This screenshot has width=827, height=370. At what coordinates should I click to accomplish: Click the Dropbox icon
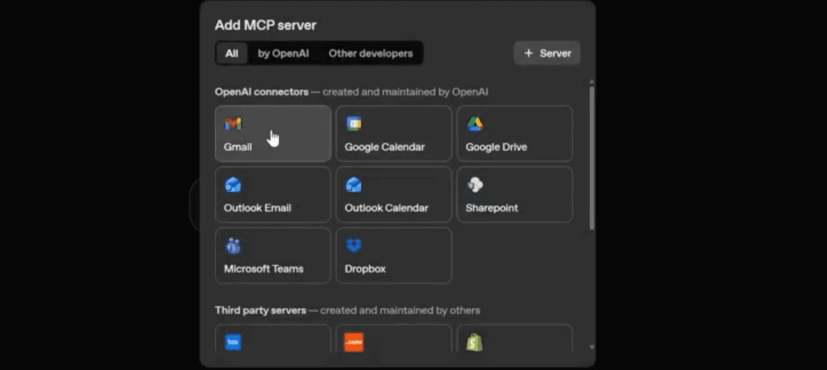(x=354, y=245)
